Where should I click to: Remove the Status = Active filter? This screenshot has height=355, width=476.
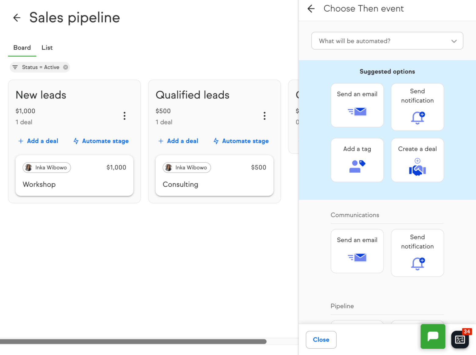(x=65, y=67)
